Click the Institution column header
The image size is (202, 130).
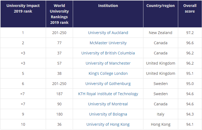pyautogui.click(x=108, y=6)
